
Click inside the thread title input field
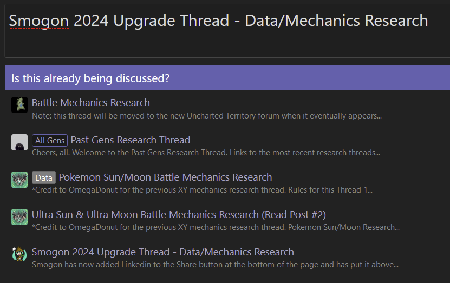pyautogui.click(x=227, y=31)
